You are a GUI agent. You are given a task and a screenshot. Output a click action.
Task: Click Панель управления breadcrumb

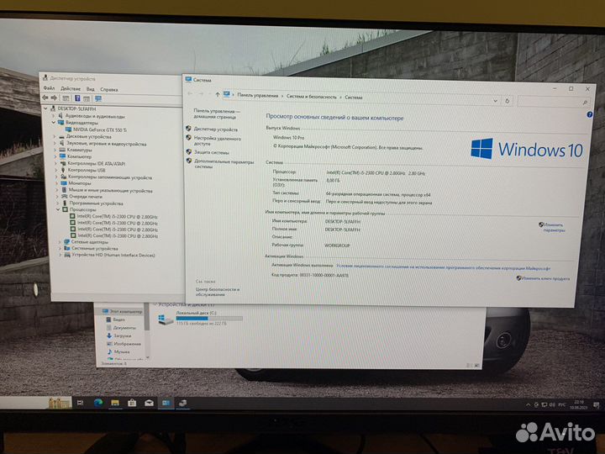[258, 95]
